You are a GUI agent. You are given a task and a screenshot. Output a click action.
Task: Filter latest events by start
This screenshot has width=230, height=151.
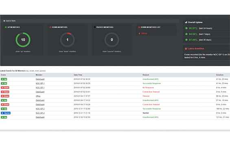[x=37, y=71]
